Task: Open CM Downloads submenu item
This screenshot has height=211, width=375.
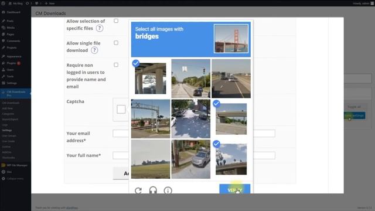Action: (x=11, y=103)
